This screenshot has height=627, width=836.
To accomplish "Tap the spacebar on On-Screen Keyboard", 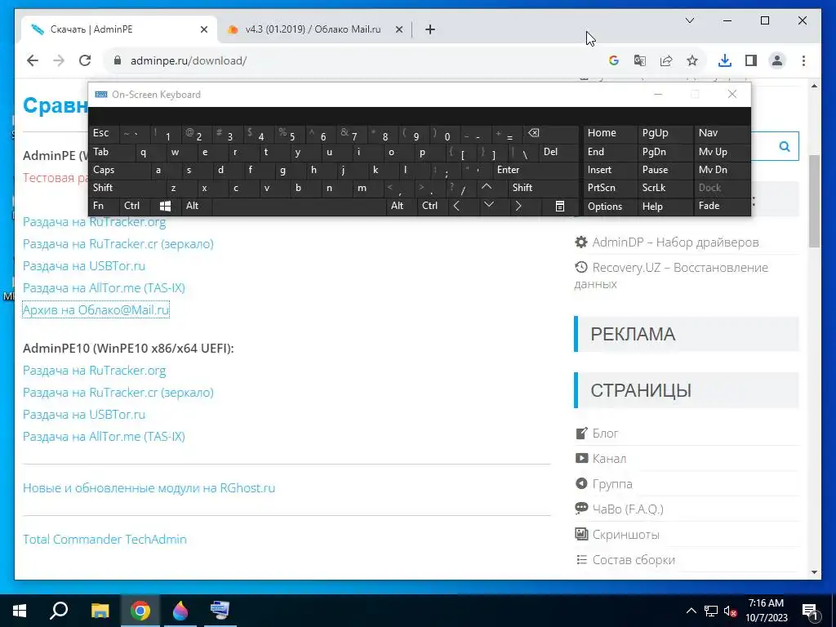I will tap(299, 206).
